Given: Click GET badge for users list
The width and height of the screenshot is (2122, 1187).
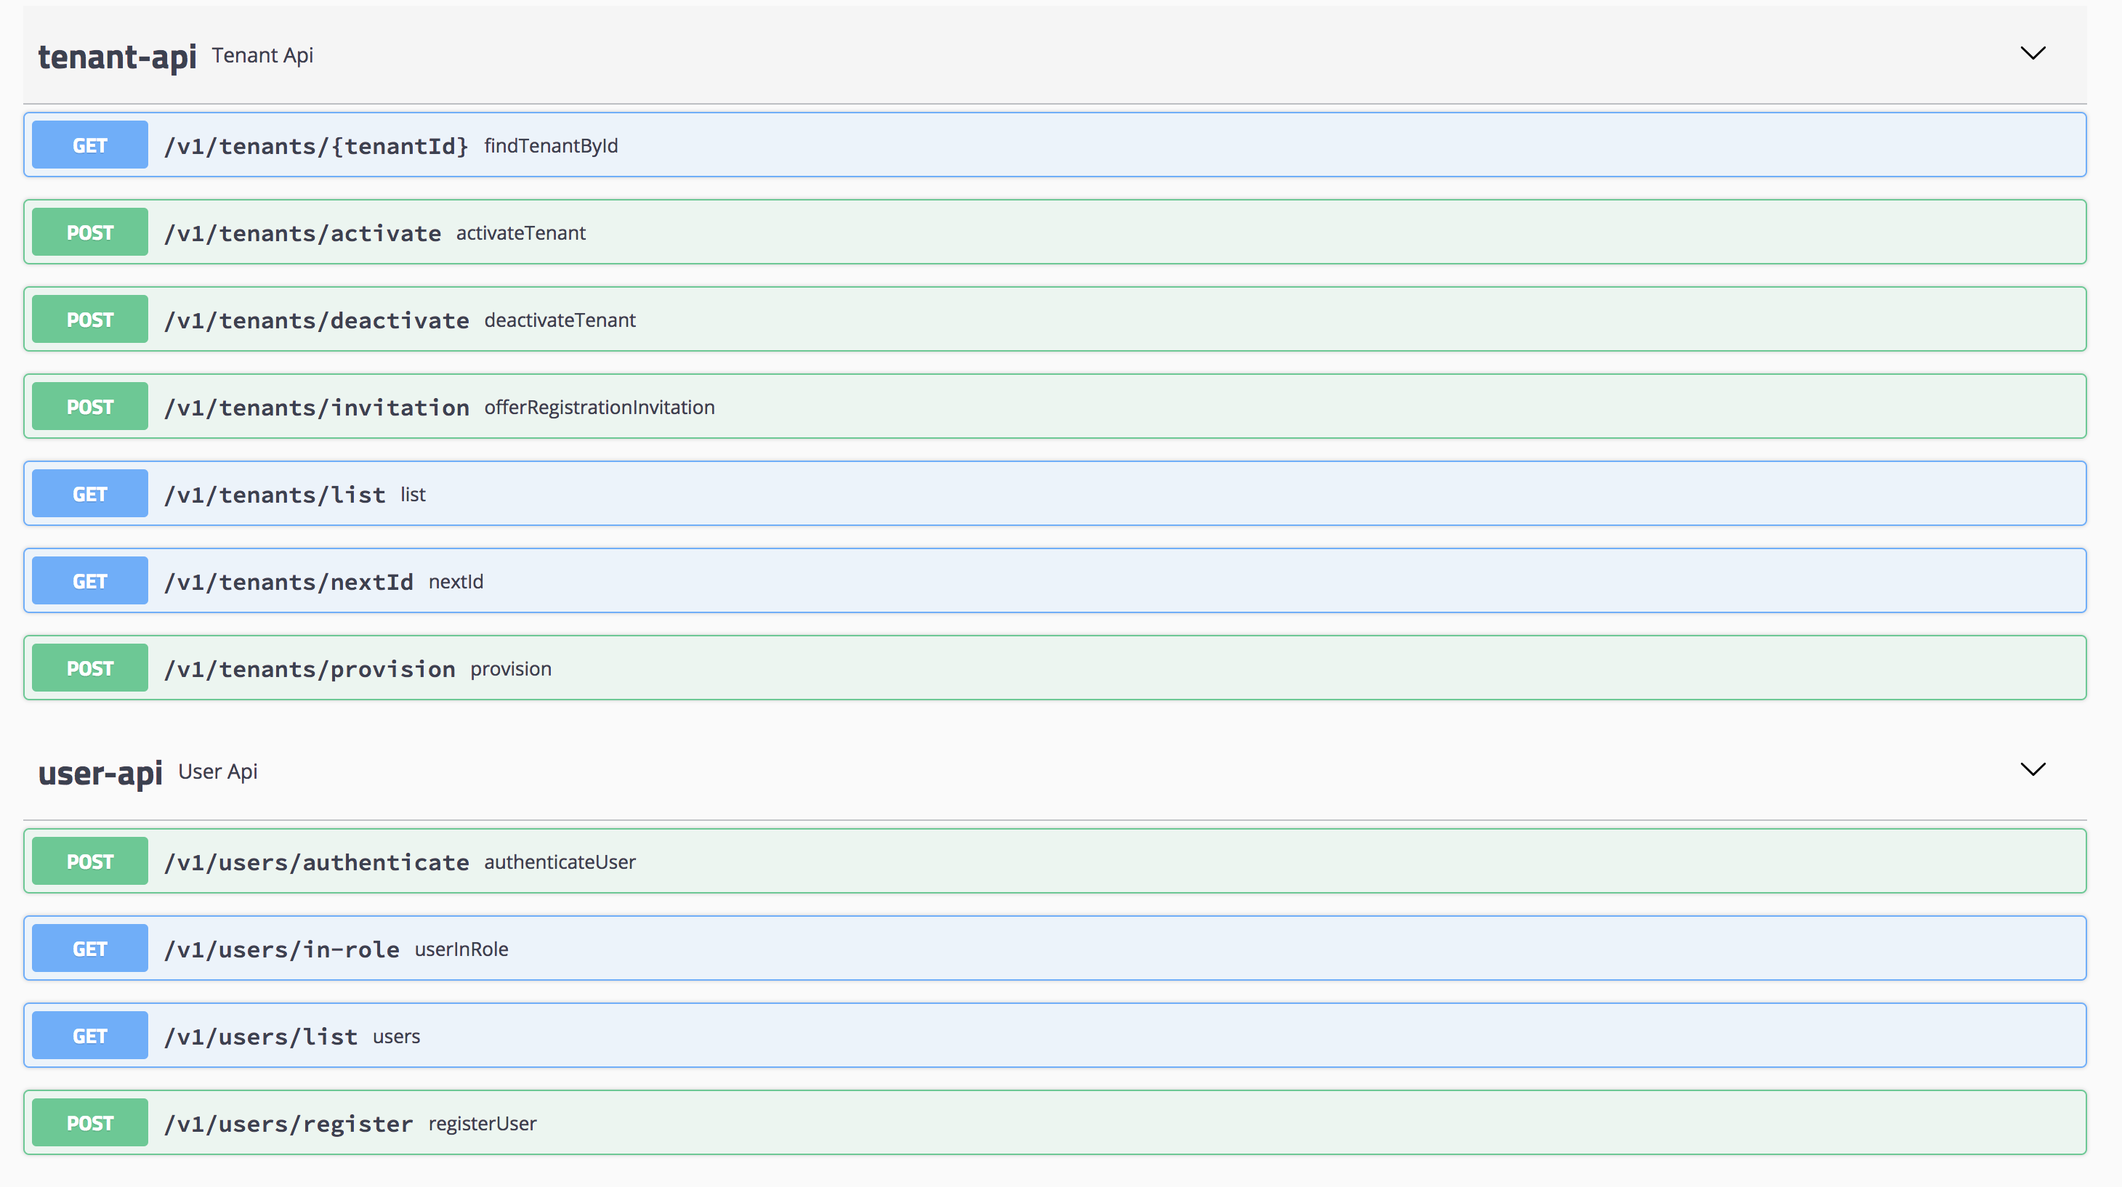Looking at the screenshot, I should [90, 1037].
